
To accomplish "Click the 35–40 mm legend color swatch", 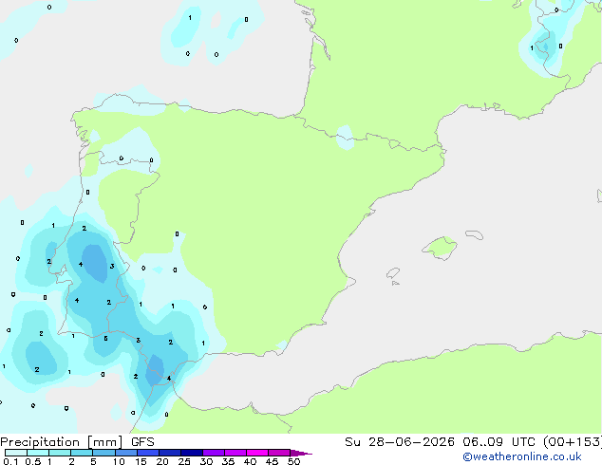I will click(235, 453).
